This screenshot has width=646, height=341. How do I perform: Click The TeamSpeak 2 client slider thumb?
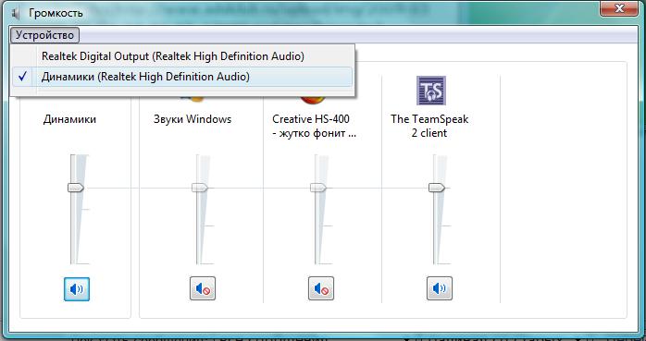click(437, 188)
